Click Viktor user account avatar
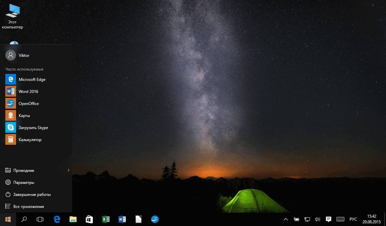 click(11, 55)
